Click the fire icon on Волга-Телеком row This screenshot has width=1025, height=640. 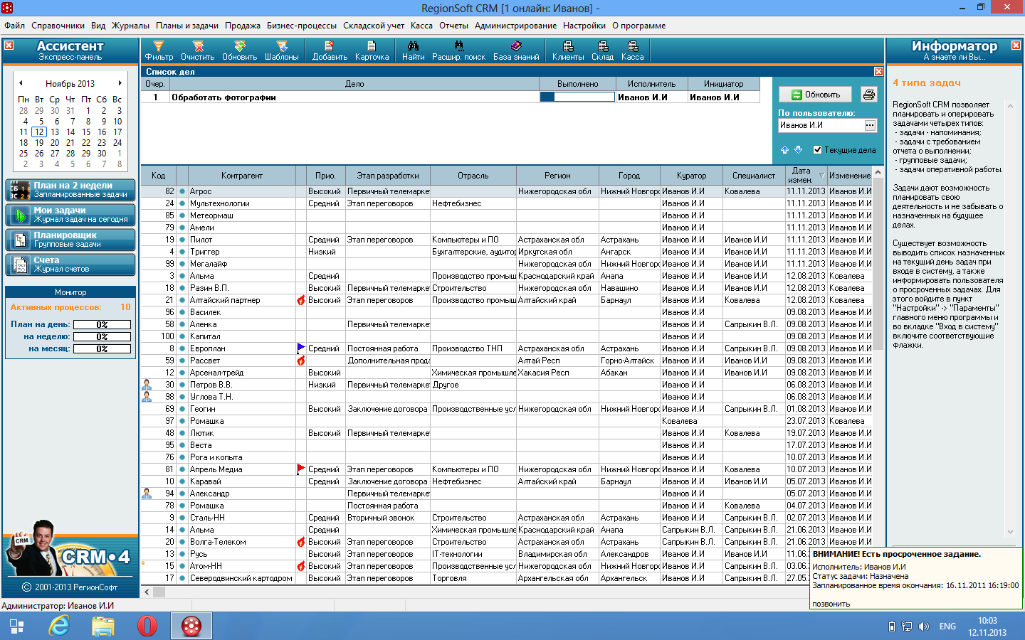point(301,542)
